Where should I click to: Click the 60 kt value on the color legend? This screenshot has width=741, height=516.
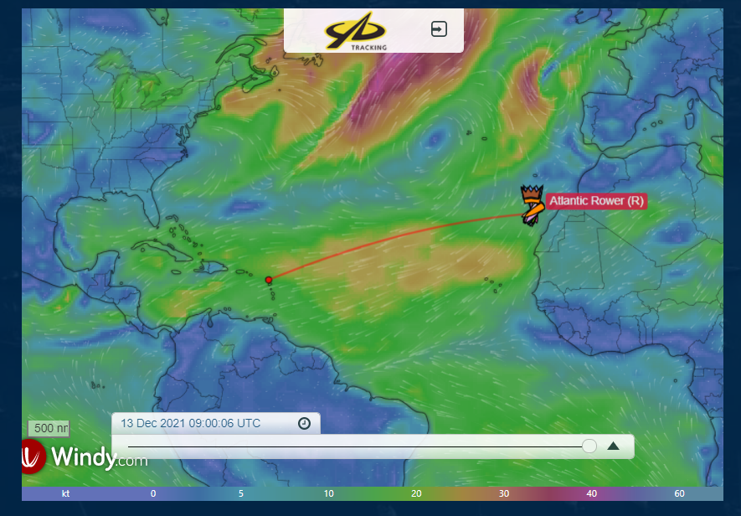point(680,494)
